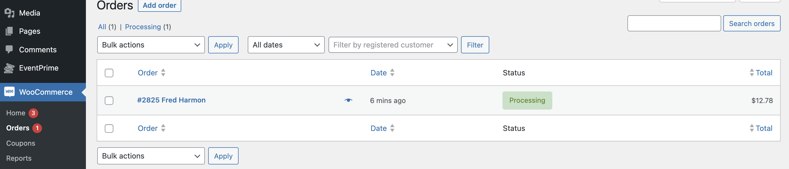Open the top Bulk actions dropdown
This screenshot has height=169, width=789.
(x=151, y=45)
